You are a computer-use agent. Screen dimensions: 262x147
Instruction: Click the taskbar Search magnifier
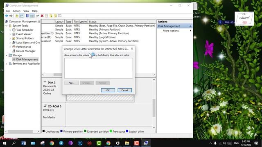pos(14,143)
